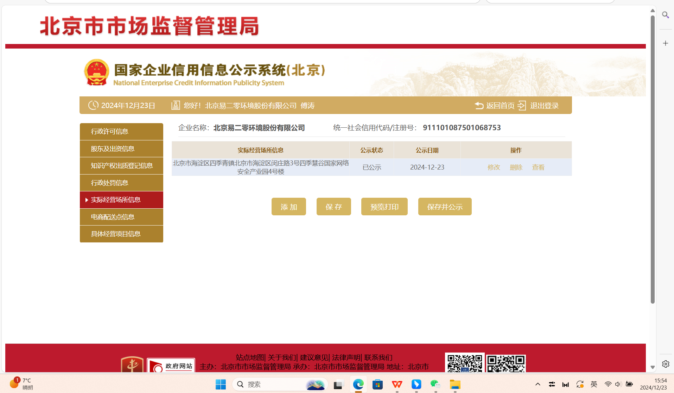Open the Edge sidebar search icon
The width and height of the screenshot is (674, 393).
tap(665, 15)
